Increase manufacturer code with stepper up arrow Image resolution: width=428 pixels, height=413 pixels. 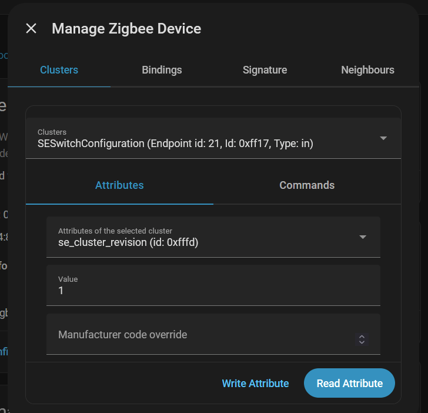point(362,337)
